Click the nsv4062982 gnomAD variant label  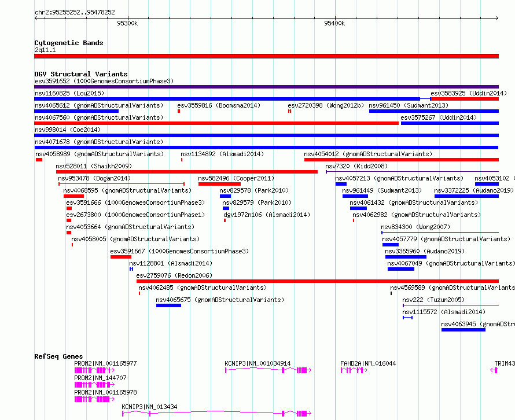(417, 215)
